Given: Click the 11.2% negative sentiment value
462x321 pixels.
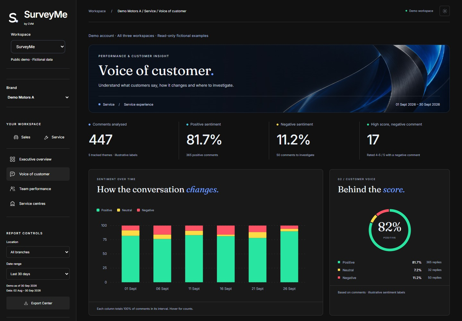Looking at the screenshot, I should [x=293, y=140].
